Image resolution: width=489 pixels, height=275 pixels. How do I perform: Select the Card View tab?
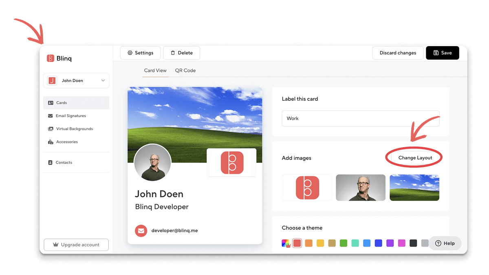pos(155,71)
